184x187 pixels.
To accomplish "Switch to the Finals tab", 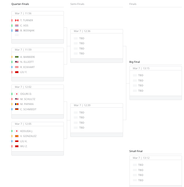I will (133, 4).
